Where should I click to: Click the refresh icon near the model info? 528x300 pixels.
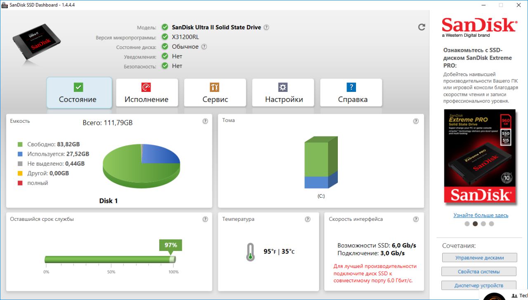[x=422, y=27]
